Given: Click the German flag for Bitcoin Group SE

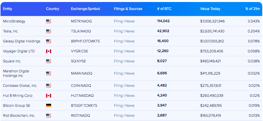Looking at the screenshot, I should [x=48, y=106].
